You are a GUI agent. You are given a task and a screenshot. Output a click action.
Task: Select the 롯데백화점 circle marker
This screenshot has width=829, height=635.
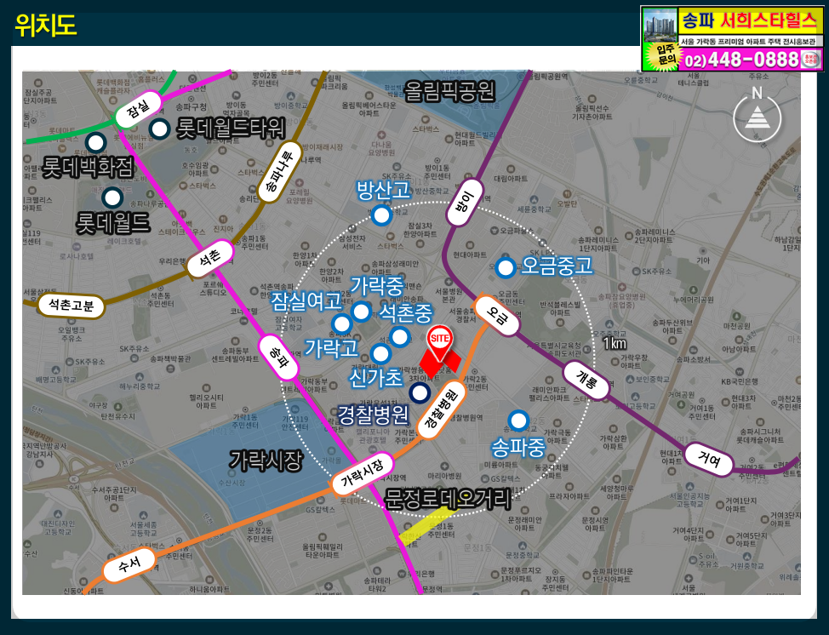click(x=95, y=142)
